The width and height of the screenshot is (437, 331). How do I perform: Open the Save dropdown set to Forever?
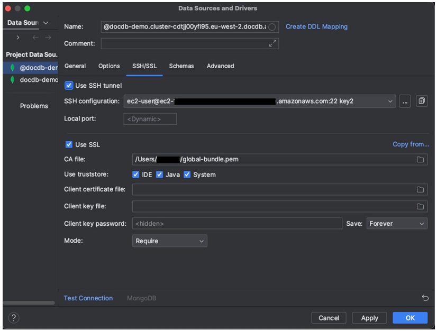(x=396, y=223)
